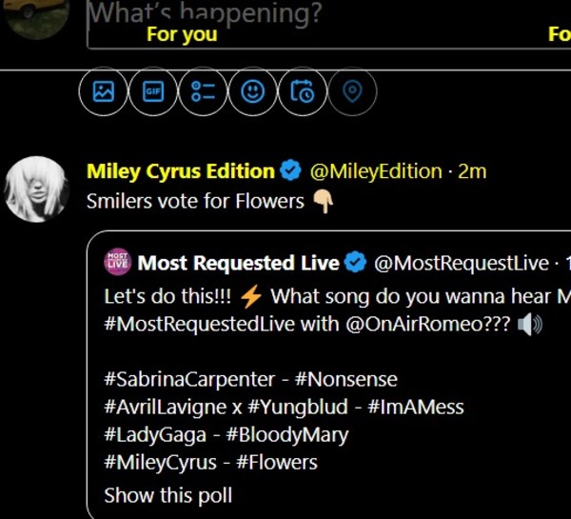Image resolution: width=571 pixels, height=519 pixels.
Task: Click Miley Cyrus Edition verified badge
Action: [x=290, y=171]
